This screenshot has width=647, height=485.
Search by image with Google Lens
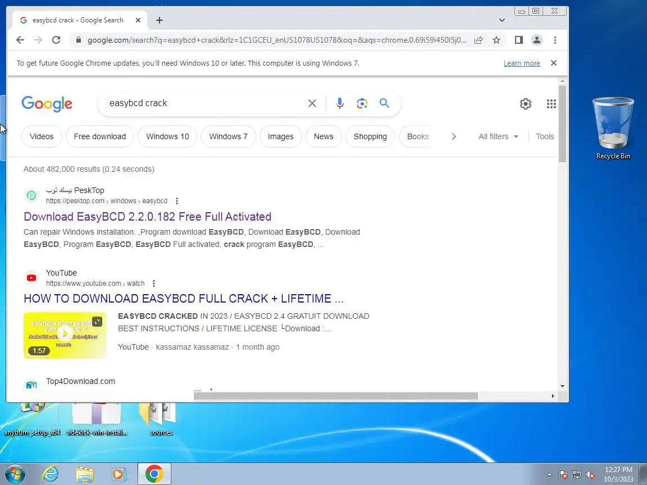coord(362,103)
